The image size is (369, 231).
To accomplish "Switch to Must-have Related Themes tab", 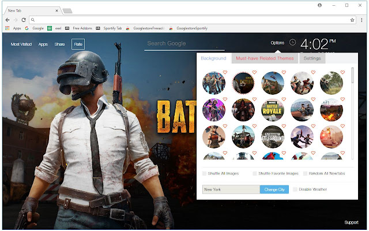I will click(265, 58).
